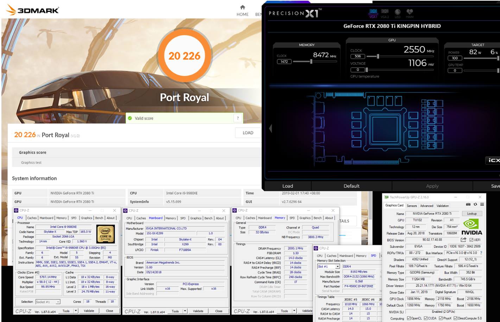500x322 pixels.
Task: Click power target field 100
Action: click(455, 58)
